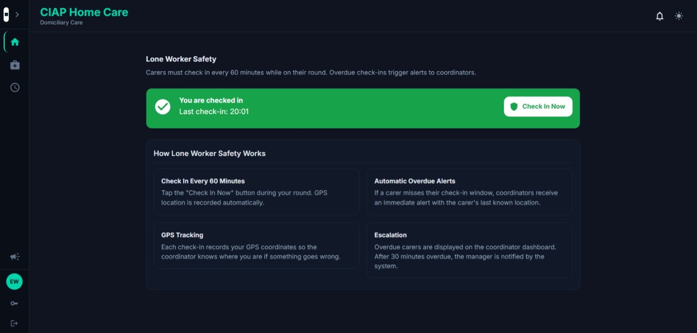697x333 pixels.
Task: Click 'How Lone Worker Safety Works' heading
Action: coord(210,154)
